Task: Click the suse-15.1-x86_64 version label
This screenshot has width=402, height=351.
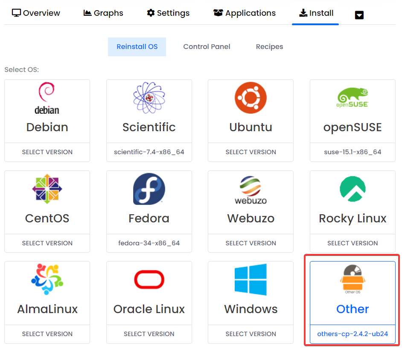Action: [x=352, y=152]
